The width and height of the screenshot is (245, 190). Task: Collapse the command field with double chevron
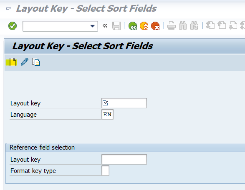tap(105, 25)
